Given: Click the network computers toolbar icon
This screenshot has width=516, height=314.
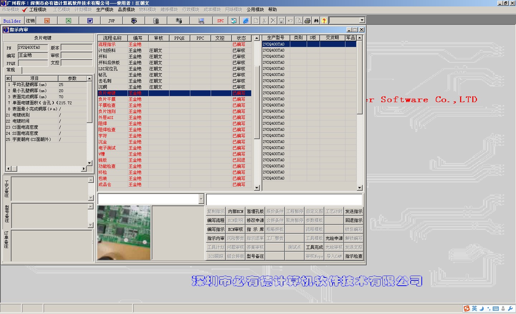Looking at the screenshot, I should pos(178,21).
